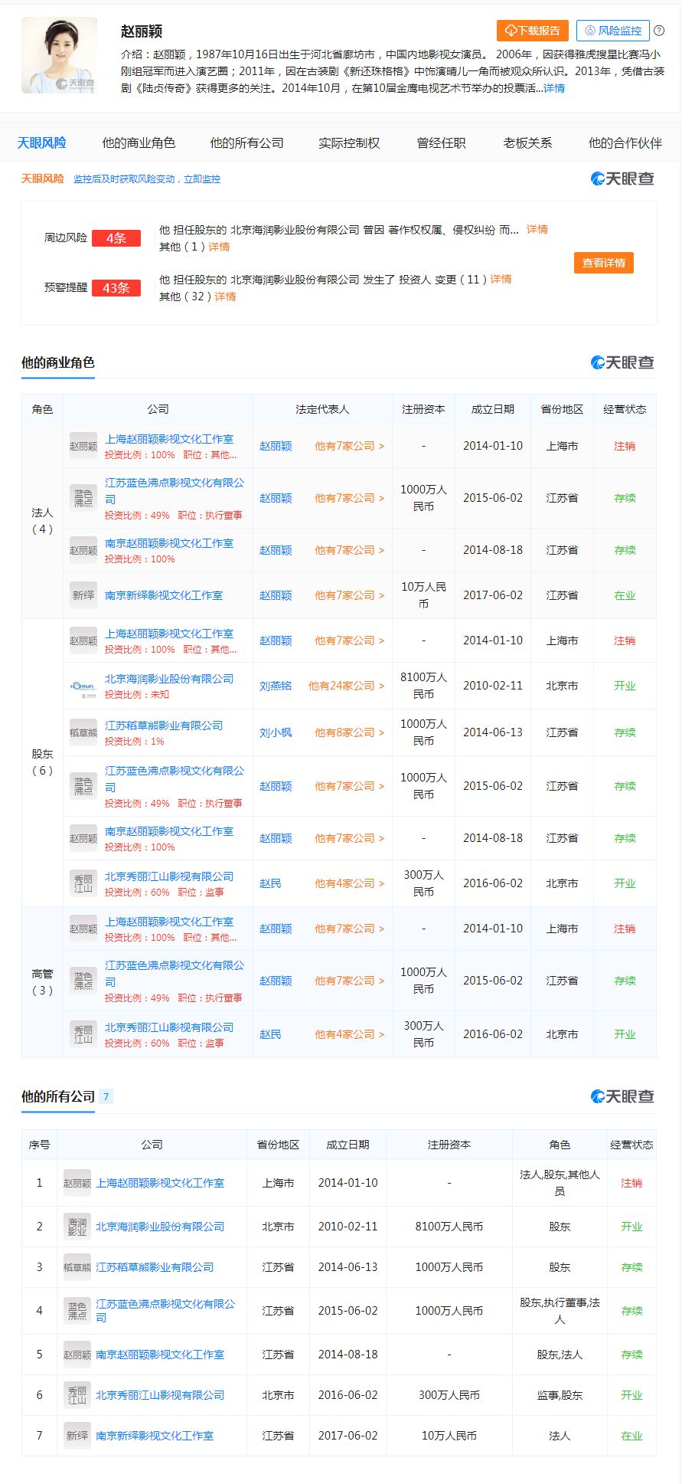Viewport: 682px width, 1484px height.
Task: Expand 他有4家公司 in 高管 section 秀丽江山 row
Action: pos(350,1034)
